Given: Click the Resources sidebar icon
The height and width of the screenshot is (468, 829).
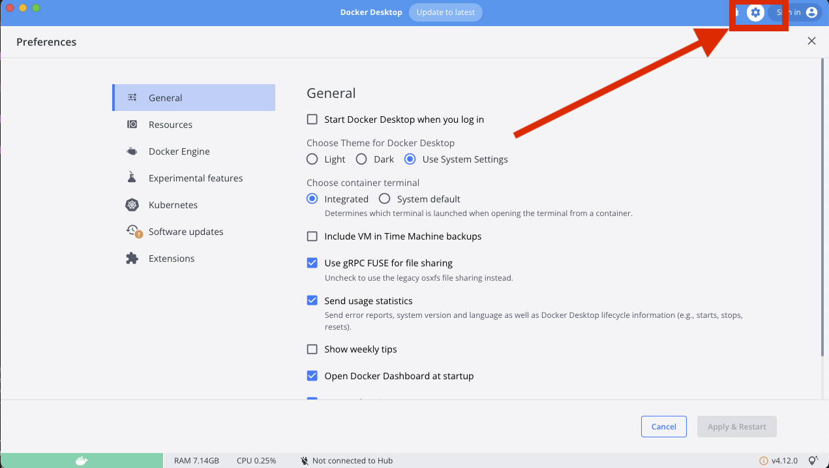Looking at the screenshot, I should pos(132,125).
